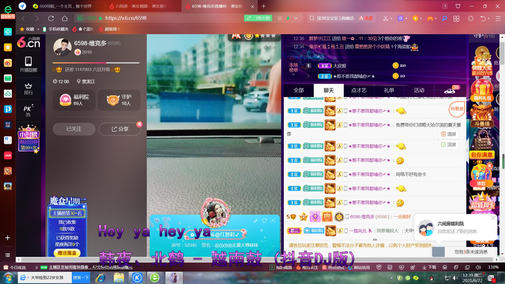Image resolution: width=505 pixels, height=284 pixels.
Task: Open the screenshot scissors tool
Action: click(x=385, y=18)
